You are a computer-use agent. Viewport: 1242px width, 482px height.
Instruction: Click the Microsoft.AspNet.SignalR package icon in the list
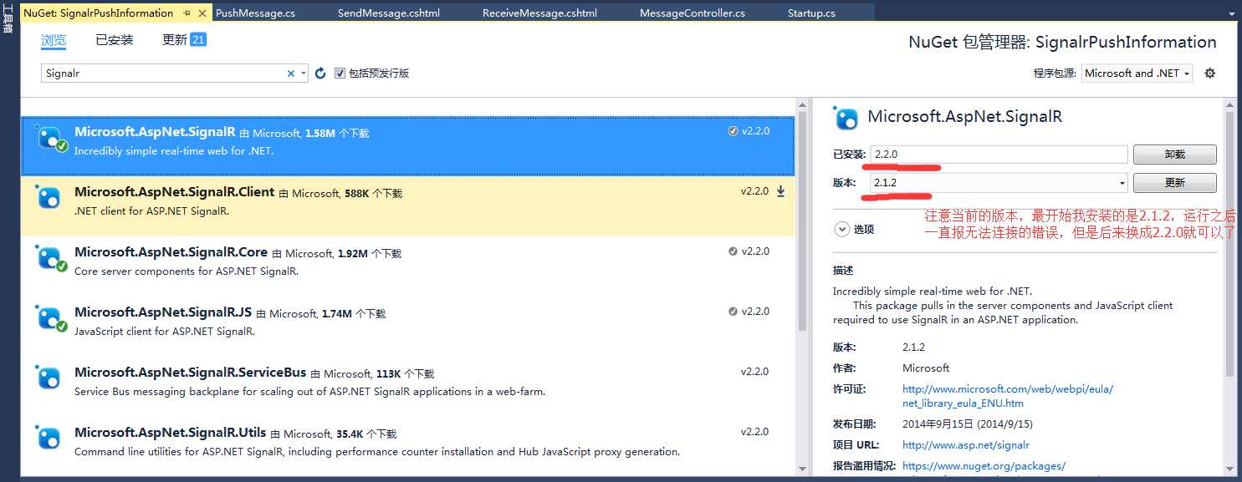point(50,138)
